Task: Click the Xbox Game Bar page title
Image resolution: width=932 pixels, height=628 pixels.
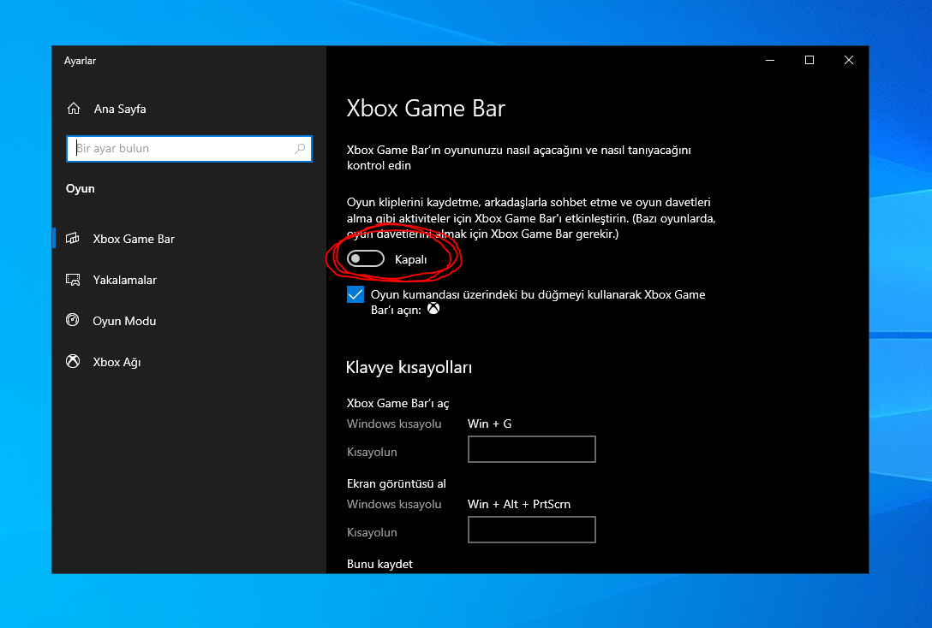Action: 427,109
